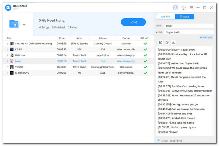The width and height of the screenshot is (219, 146).
Task: Click the time cell 00:02:56
Action: [x=62, y=73]
